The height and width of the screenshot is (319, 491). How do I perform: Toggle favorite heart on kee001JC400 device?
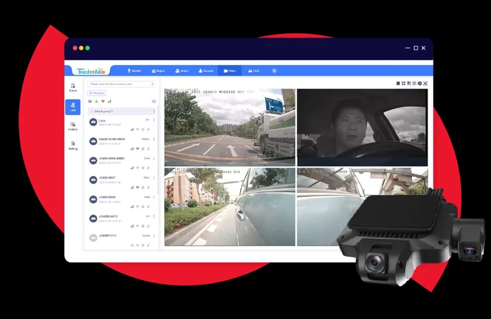137,148
